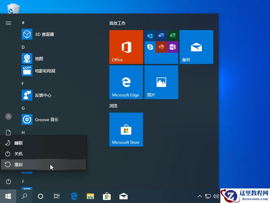Open the 照片 (Photos) tile
This screenshot has height=203, width=270.
coord(161,82)
